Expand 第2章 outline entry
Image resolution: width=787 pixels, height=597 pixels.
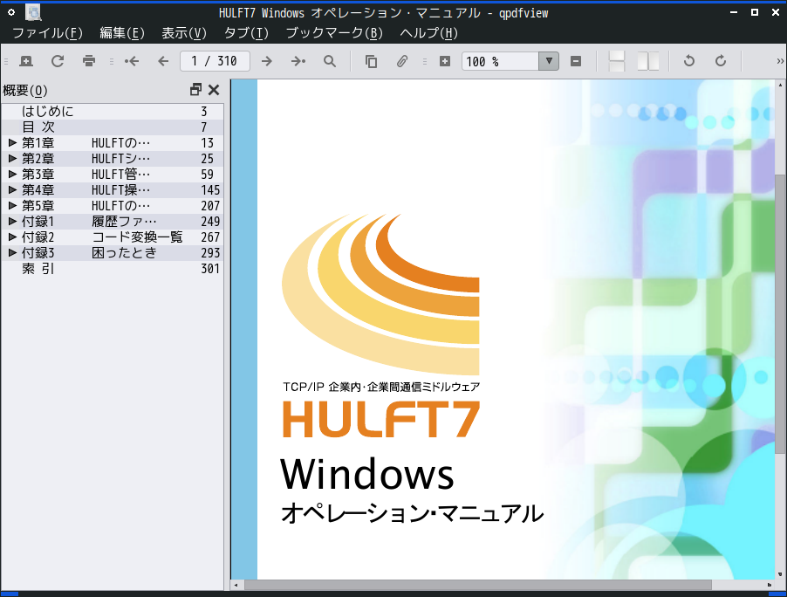[x=12, y=159]
